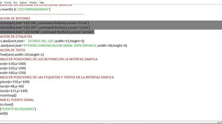Click 'PYTHON COMUNICACION SERIAL DSPIC30F4013' string
222x124 pixels.
click(60, 45)
